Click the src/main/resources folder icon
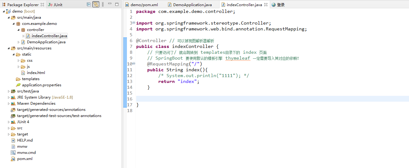Screen dimensions: 409x168 [13, 48]
